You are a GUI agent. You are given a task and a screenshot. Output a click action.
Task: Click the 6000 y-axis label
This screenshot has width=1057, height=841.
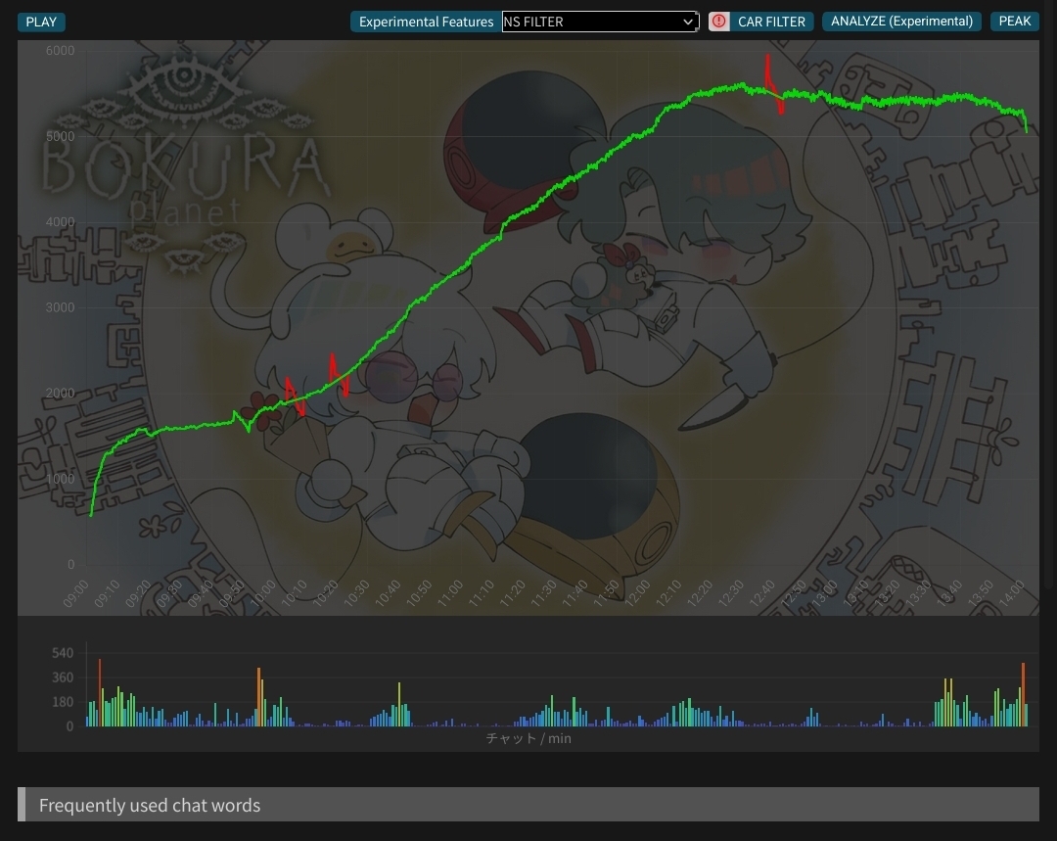point(60,51)
